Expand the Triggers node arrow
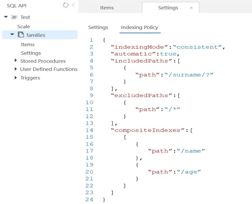This screenshot has width=252, height=204. click(17, 78)
